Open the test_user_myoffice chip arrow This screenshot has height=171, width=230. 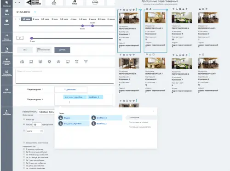coord(84,97)
